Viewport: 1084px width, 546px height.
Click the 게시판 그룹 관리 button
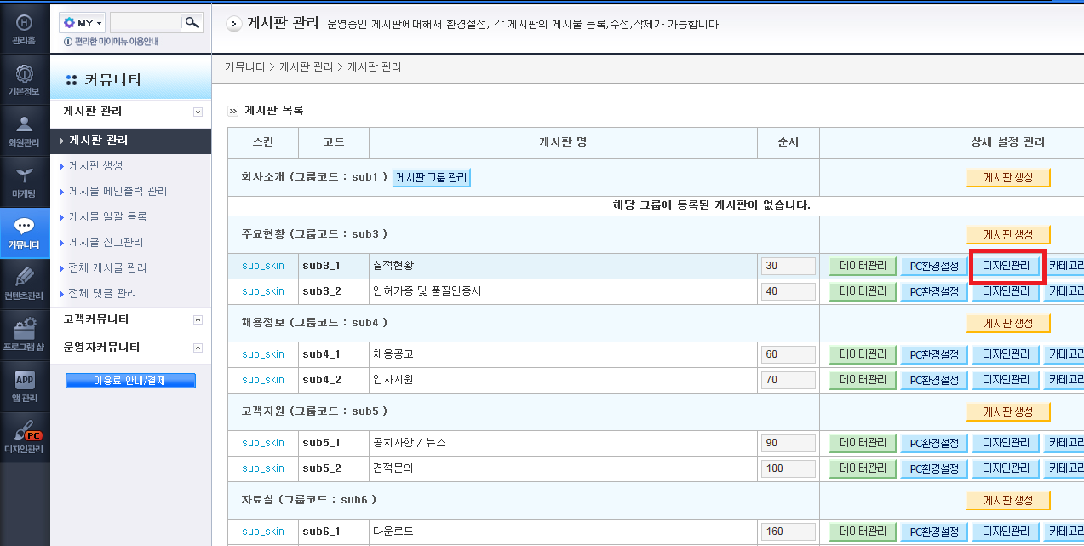(x=432, y=177)
